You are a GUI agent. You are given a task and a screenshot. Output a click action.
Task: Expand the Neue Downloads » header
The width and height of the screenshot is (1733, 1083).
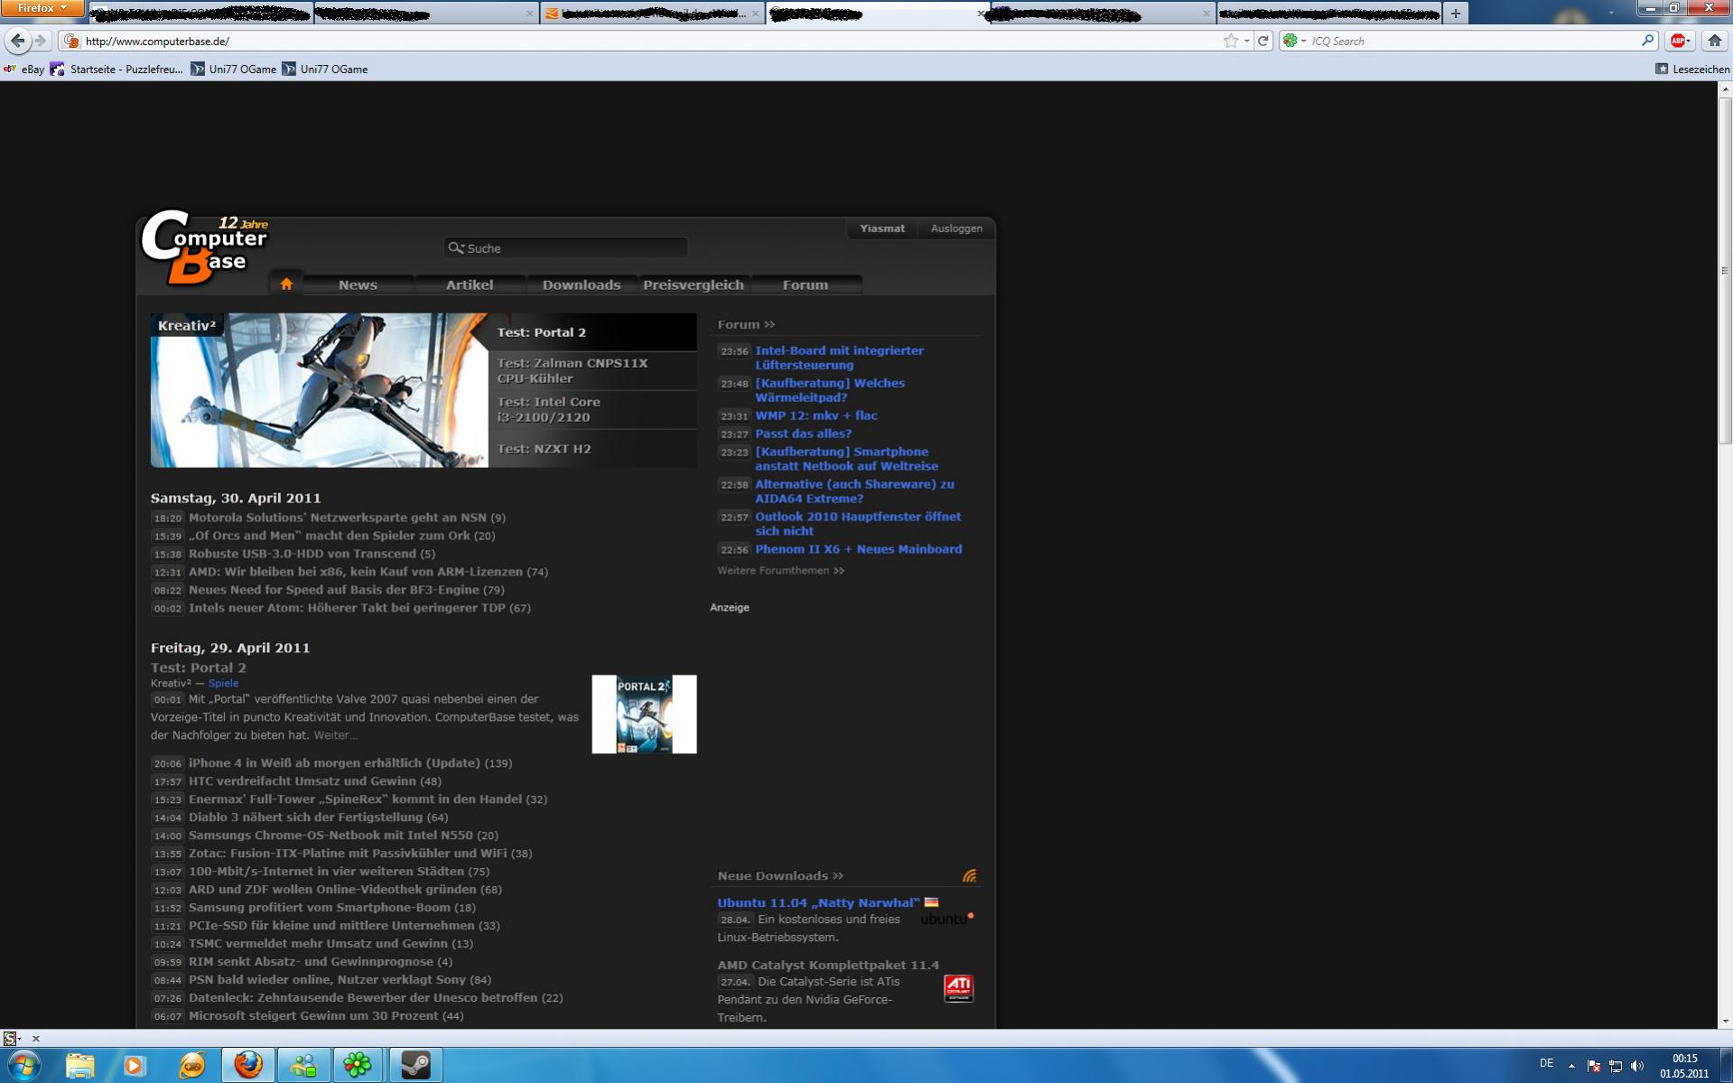[780, 875]
